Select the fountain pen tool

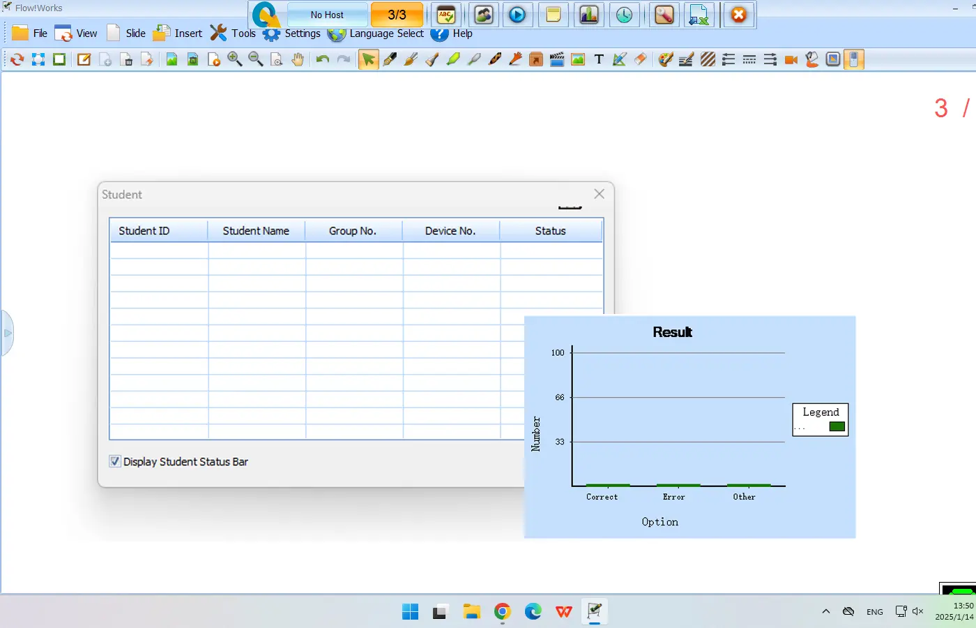[x=390, y=59]
